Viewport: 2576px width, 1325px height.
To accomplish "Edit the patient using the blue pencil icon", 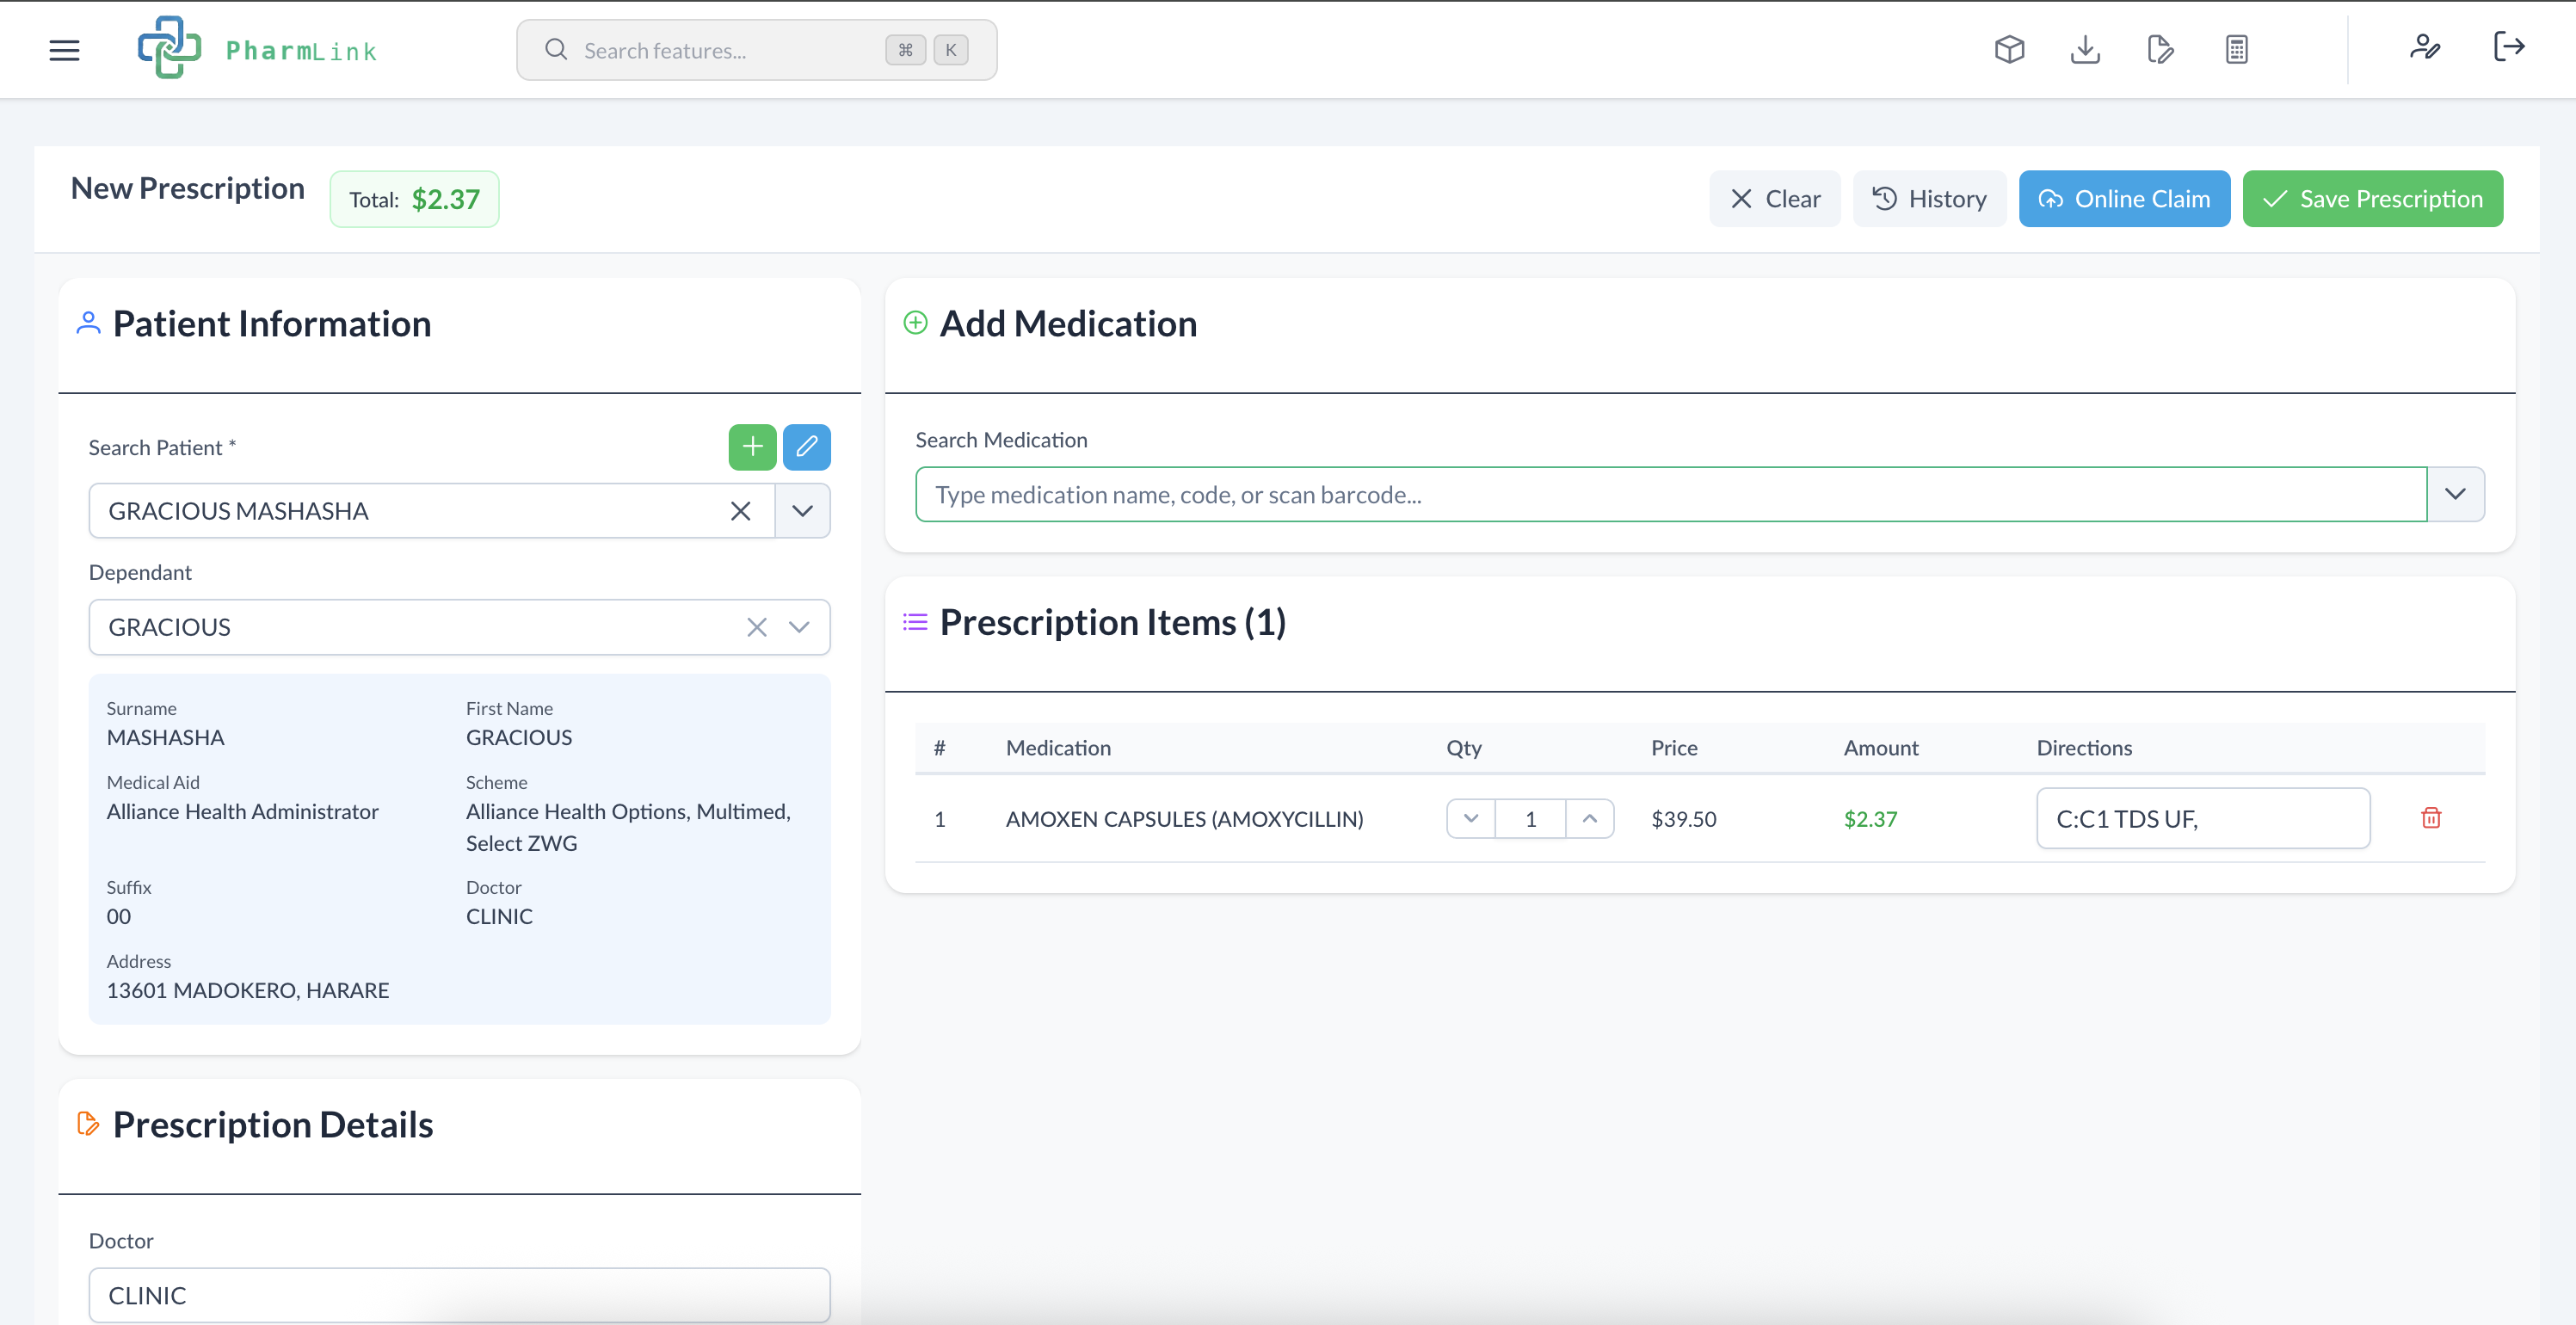I will click(x=807, y=447).
